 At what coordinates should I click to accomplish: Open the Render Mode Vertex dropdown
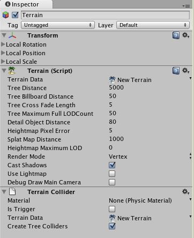150,157
